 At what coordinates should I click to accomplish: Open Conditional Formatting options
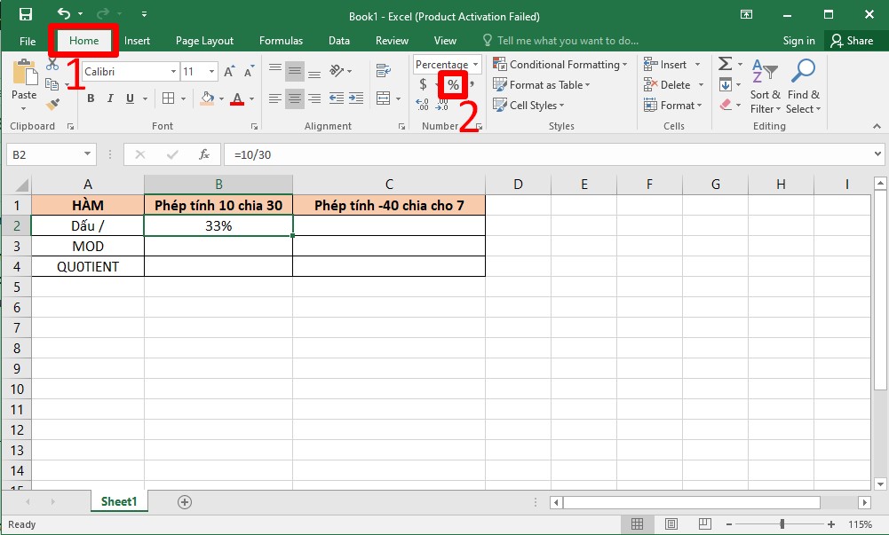[560, 64]
